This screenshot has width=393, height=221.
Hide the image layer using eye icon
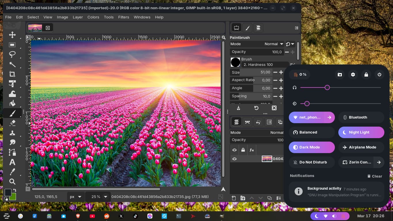pyautogui.click(x=234, y=159)
